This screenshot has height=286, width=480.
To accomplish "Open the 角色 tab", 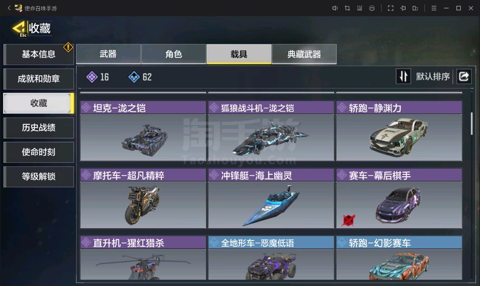I will (174, 54).
